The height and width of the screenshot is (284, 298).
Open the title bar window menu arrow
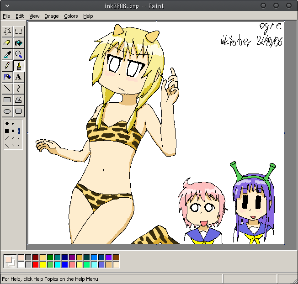(x=7, y=5)
